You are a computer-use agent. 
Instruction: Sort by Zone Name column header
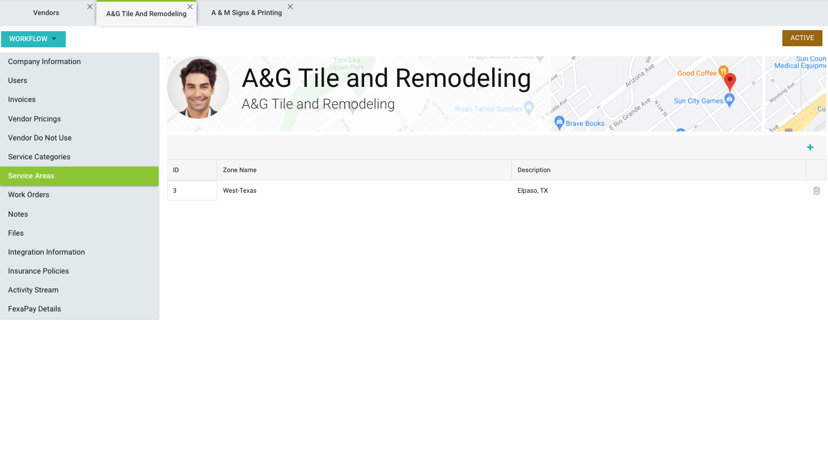pos(240,170)
